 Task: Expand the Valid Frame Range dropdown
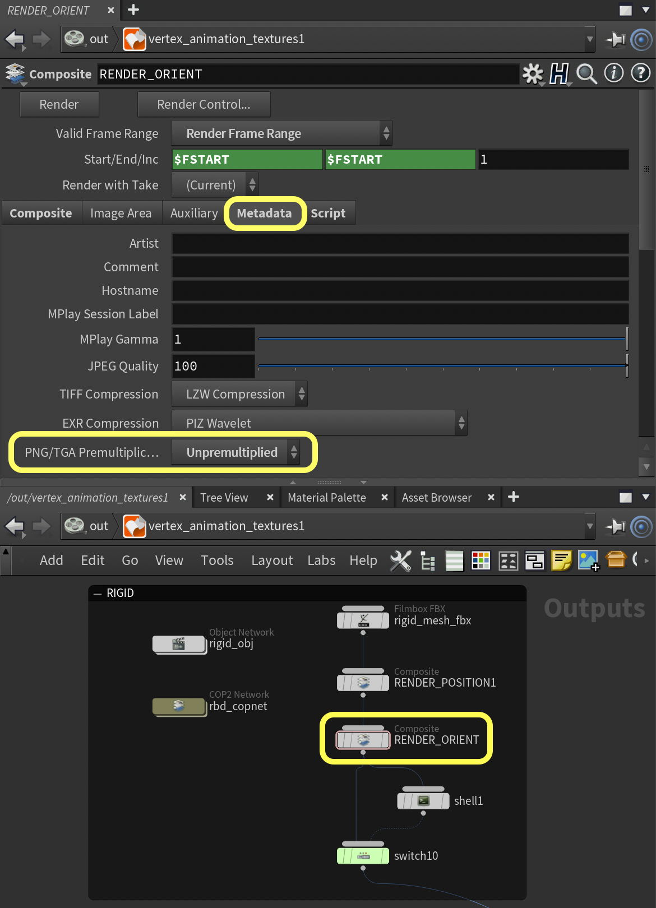pyautogui.click(x=281, y=133)
